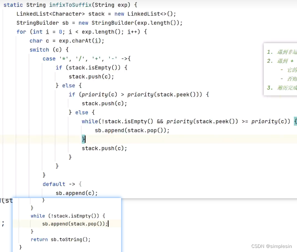Image resolution: width=297 pixels, height=252 pixels.
Task: Click the CSDN @simplesin watermark
Action: 272,246
